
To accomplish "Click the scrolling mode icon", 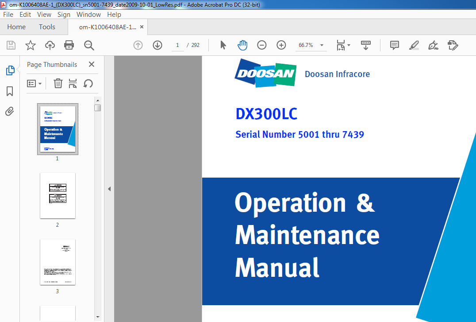I will coord(365,45).
